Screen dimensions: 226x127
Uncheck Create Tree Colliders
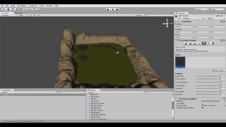pos(202,108)
